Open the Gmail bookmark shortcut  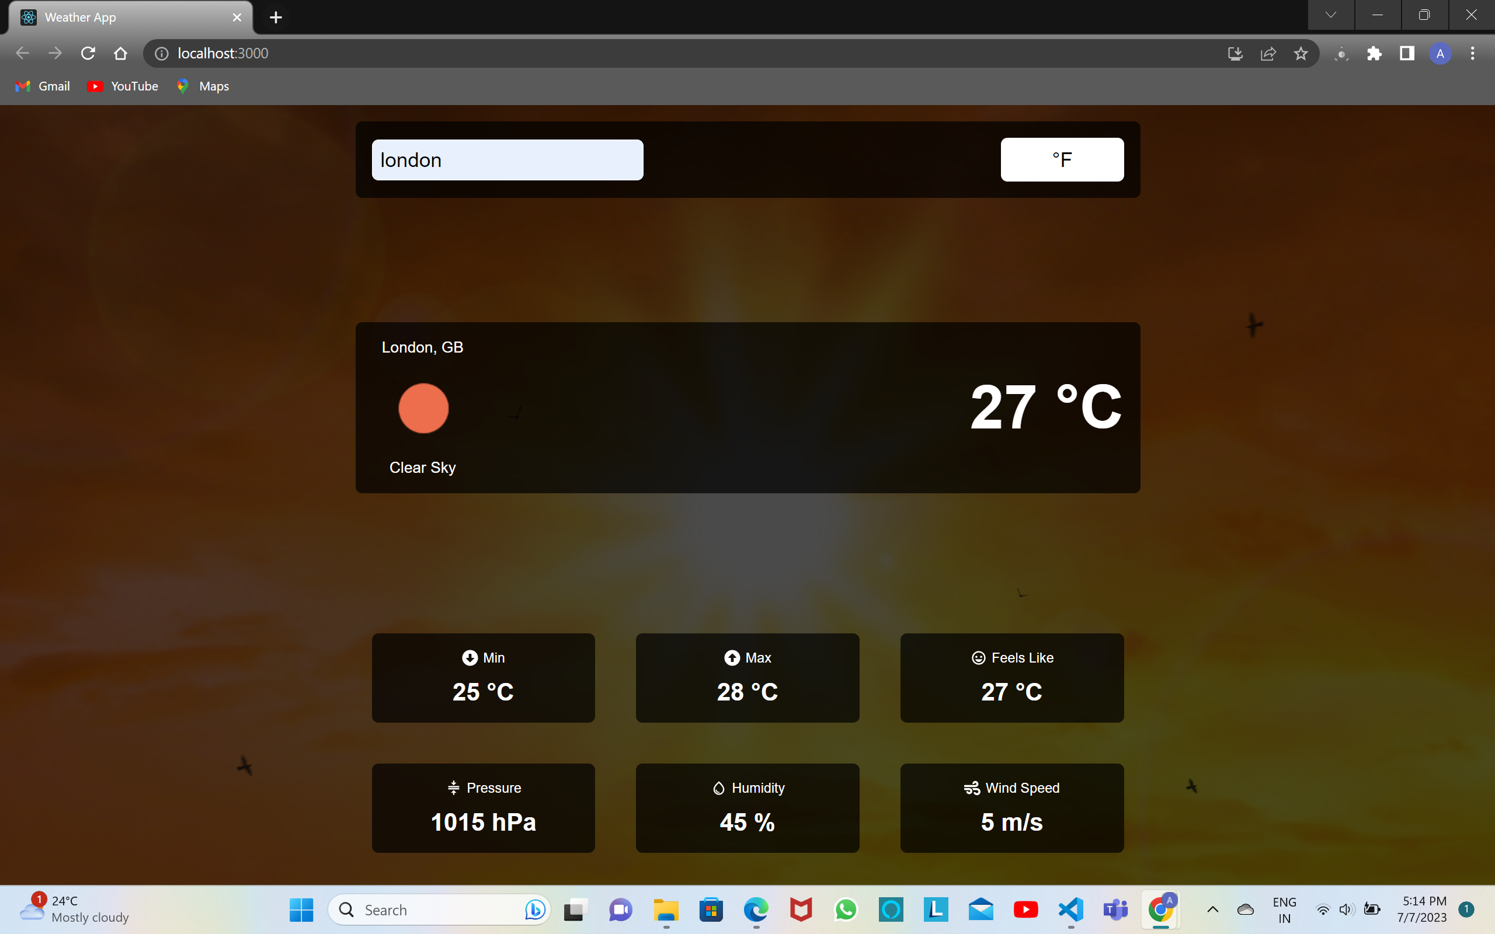coord(41,86)
